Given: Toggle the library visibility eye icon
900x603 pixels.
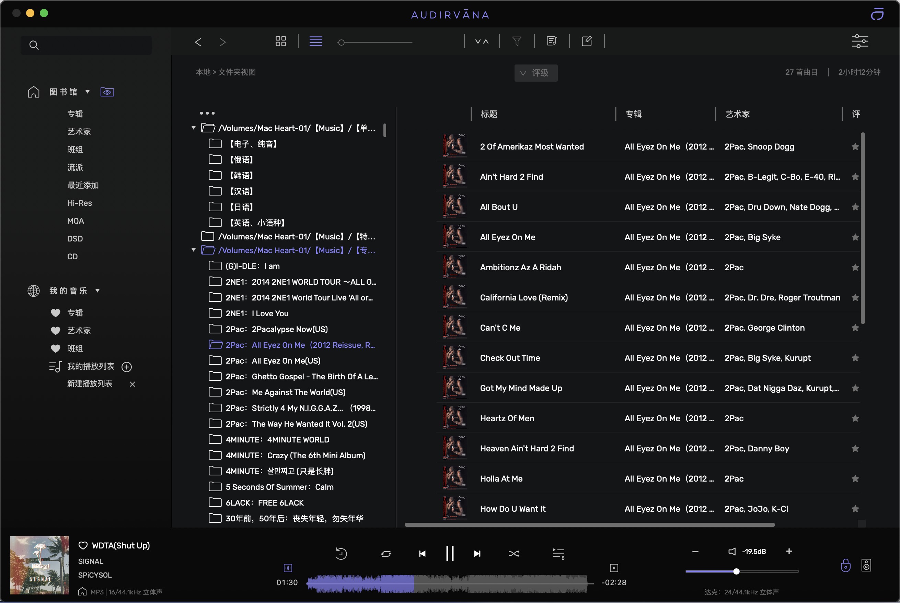Looking at the screenshot, I should tap(107, 92).
